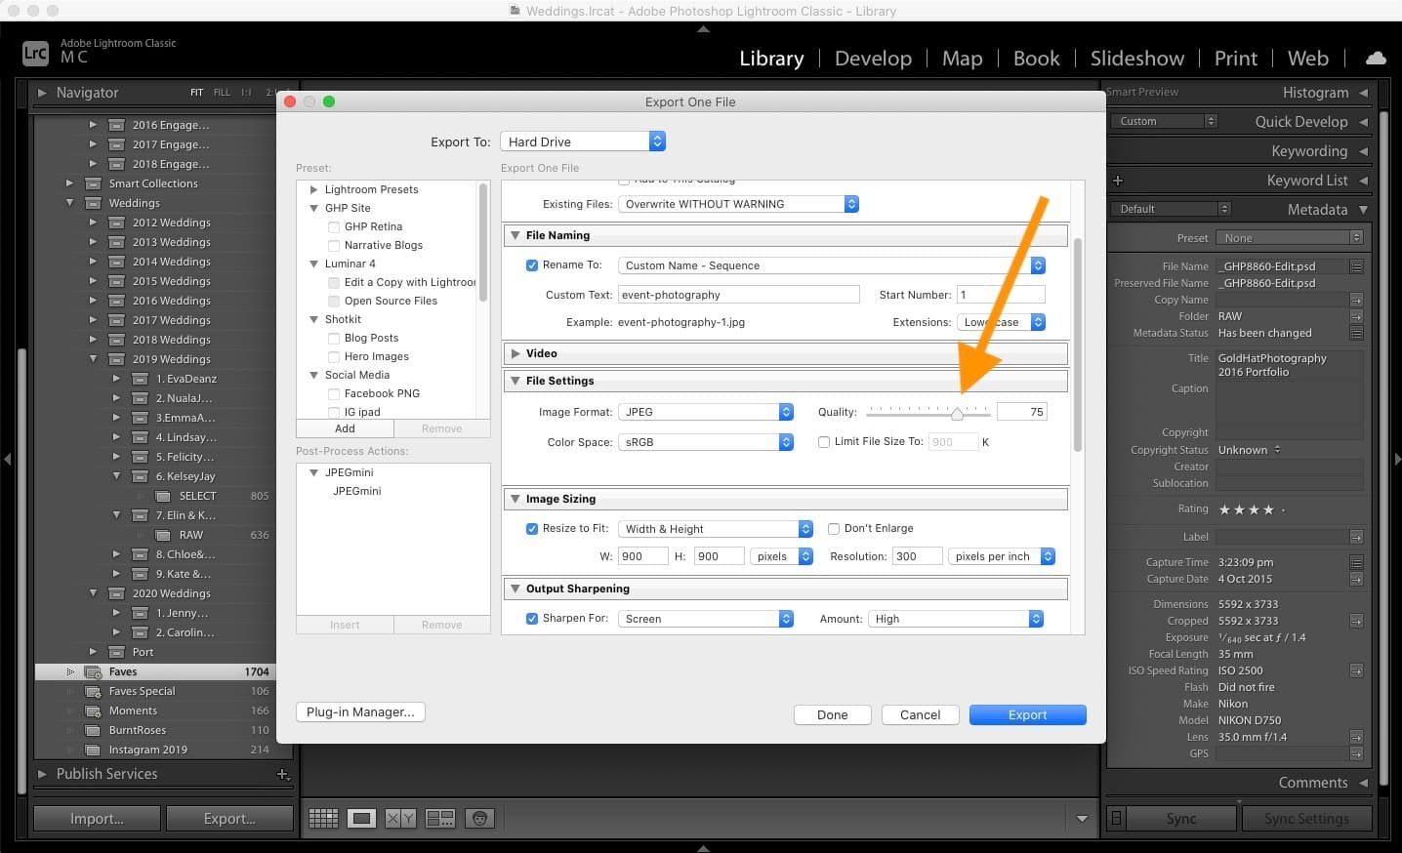Open the sharpening Amount High dropdown
Image resolution: width=1402 pixels, height=853 pixels.
956,619
